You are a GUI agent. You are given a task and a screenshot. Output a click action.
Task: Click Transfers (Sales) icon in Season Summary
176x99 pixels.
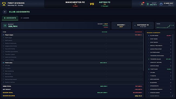pos(149,59)
